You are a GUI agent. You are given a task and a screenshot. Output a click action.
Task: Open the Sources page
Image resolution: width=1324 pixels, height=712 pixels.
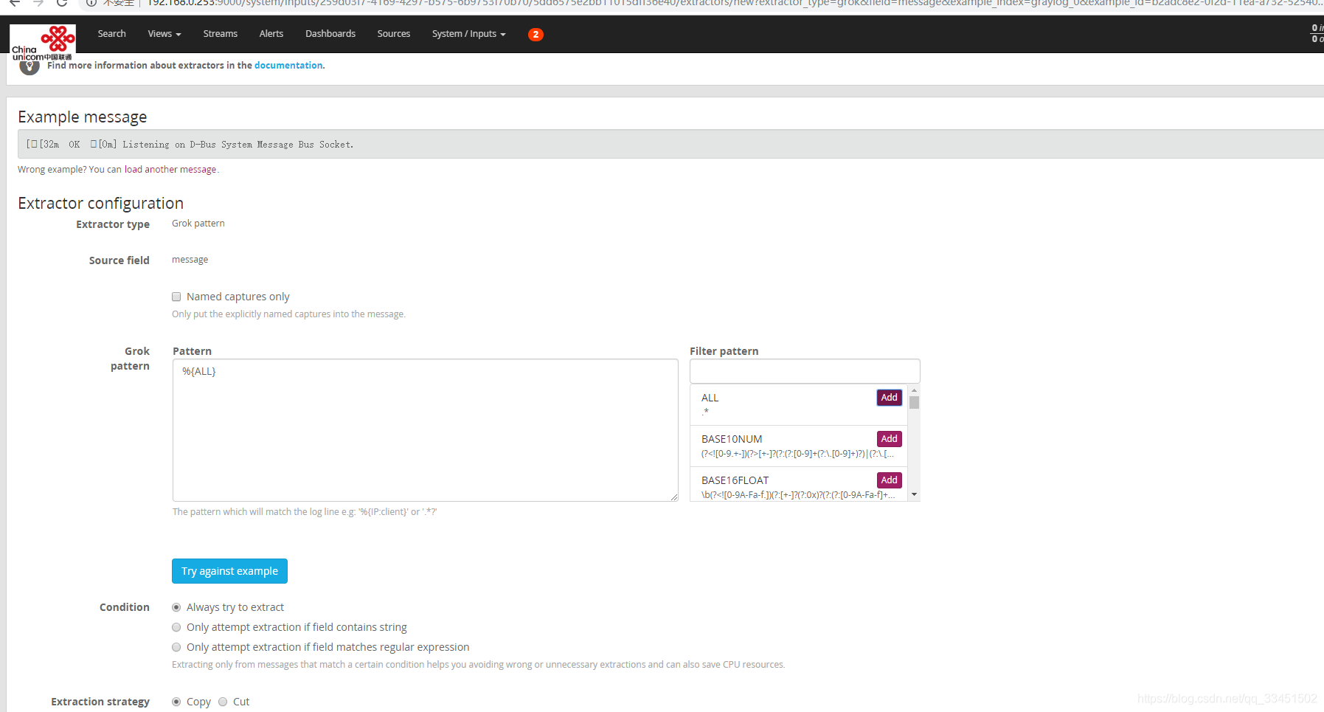point(393,34)
